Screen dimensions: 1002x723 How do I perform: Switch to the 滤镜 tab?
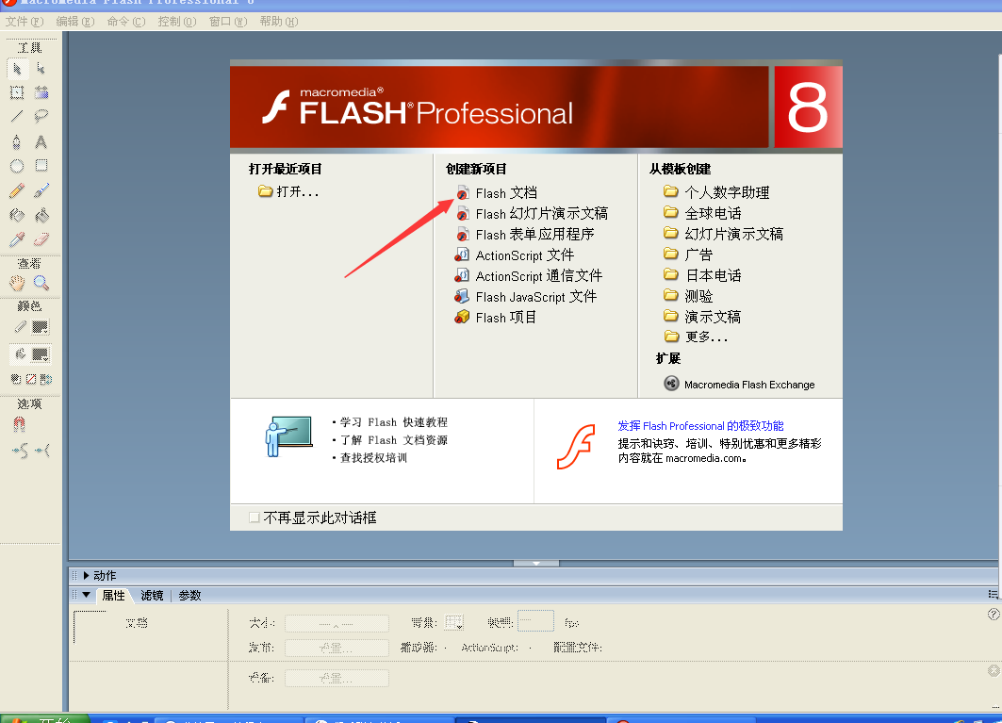pyautogui.click(x=152, y=596)
